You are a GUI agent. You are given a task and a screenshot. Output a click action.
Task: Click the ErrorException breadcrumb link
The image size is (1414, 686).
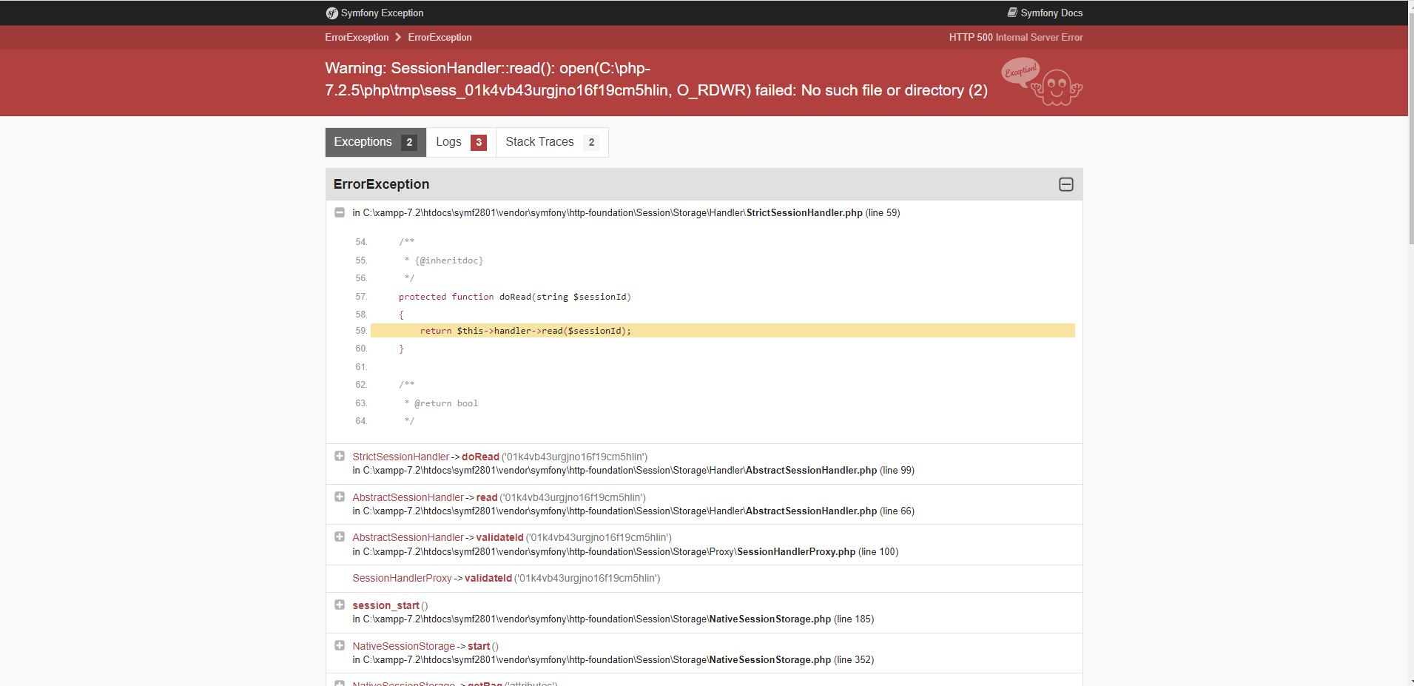(357, 37)
